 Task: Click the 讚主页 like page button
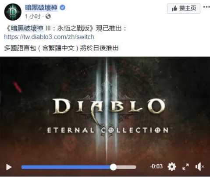(x=184, y=8)
